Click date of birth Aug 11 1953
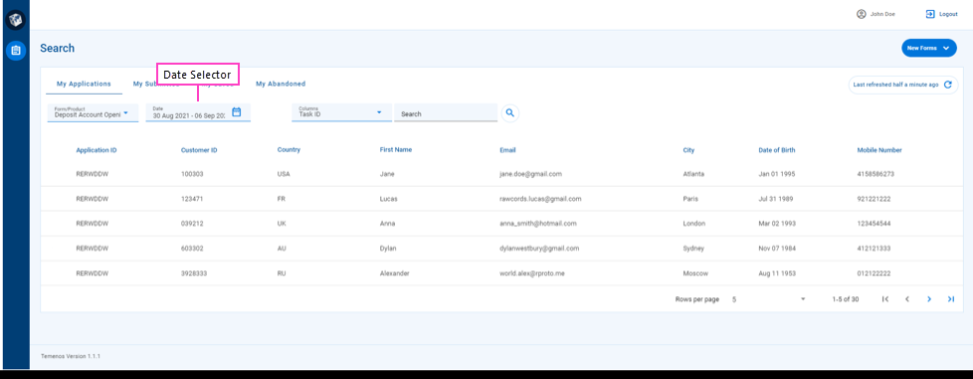The width and height of the screenshot is (973, 379). point(777,273)
